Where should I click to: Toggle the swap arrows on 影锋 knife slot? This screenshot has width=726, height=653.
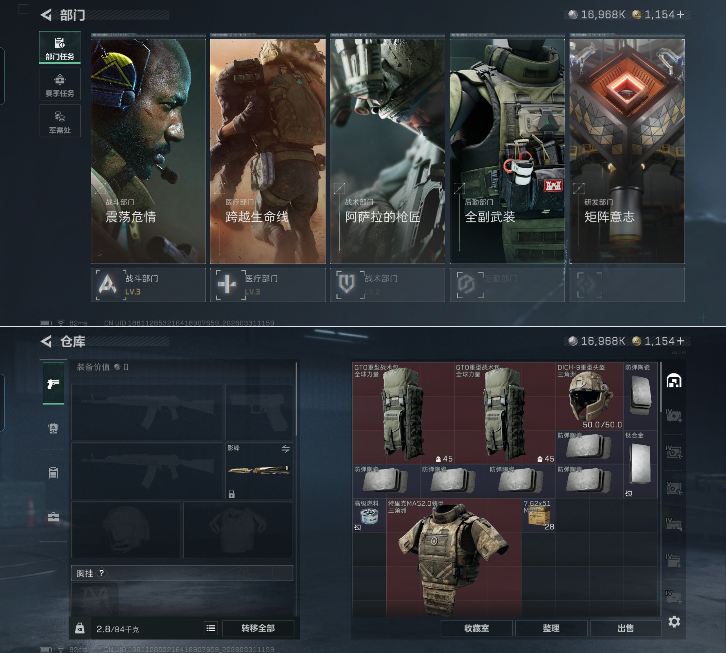(286, 449)
